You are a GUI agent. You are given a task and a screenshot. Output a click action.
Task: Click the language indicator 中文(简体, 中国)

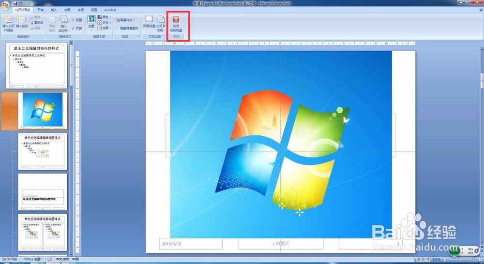[x=67, y=259]
